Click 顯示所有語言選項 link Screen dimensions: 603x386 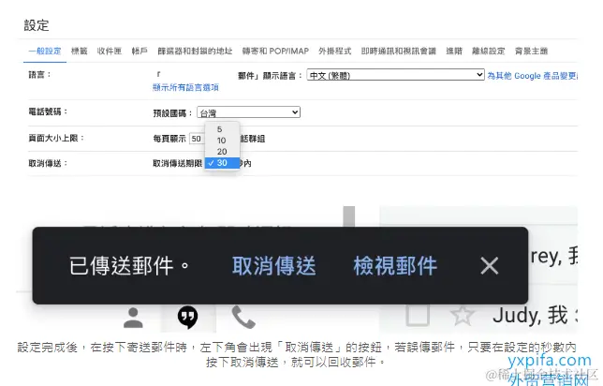[185, 87]
